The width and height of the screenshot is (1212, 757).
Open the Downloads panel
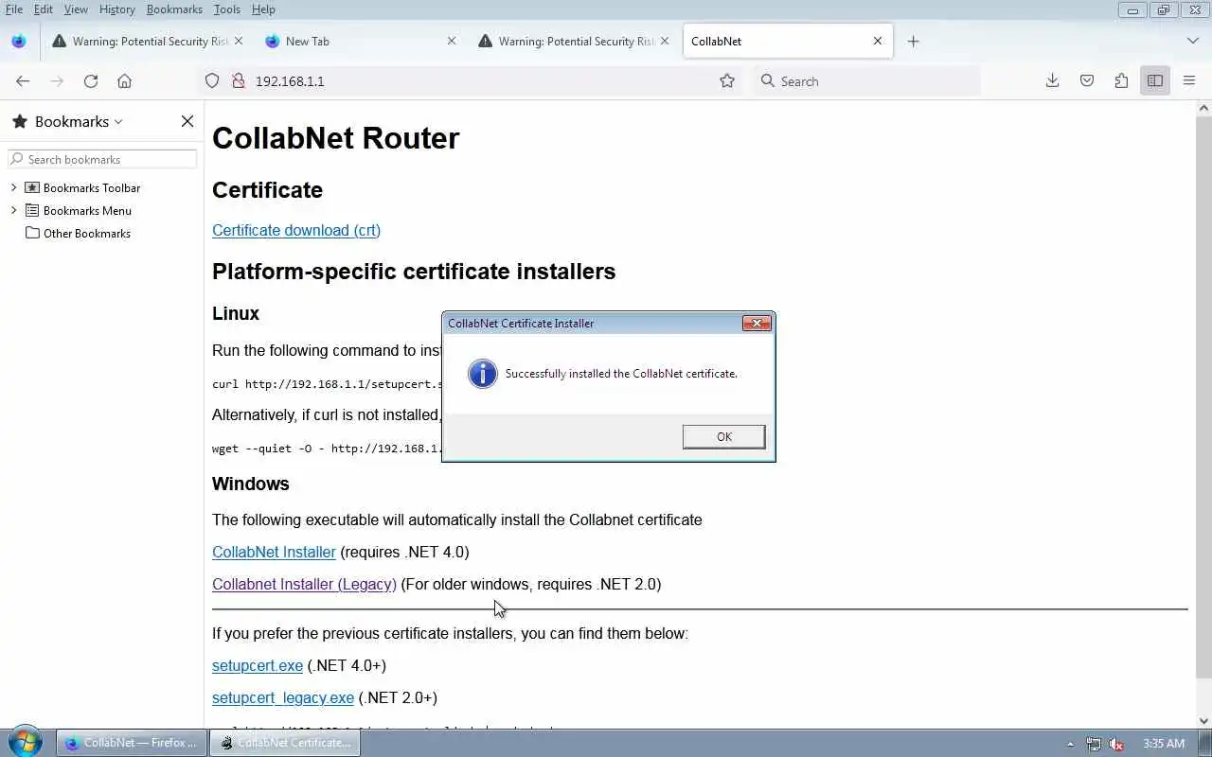[1052, 81]
